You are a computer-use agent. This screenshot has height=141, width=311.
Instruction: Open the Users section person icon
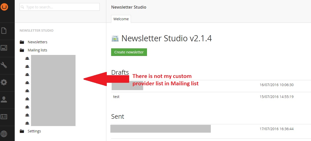pos(4,99)
